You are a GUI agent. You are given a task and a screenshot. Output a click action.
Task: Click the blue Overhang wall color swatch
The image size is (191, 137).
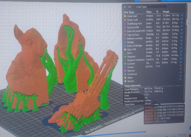pos(125,24)
